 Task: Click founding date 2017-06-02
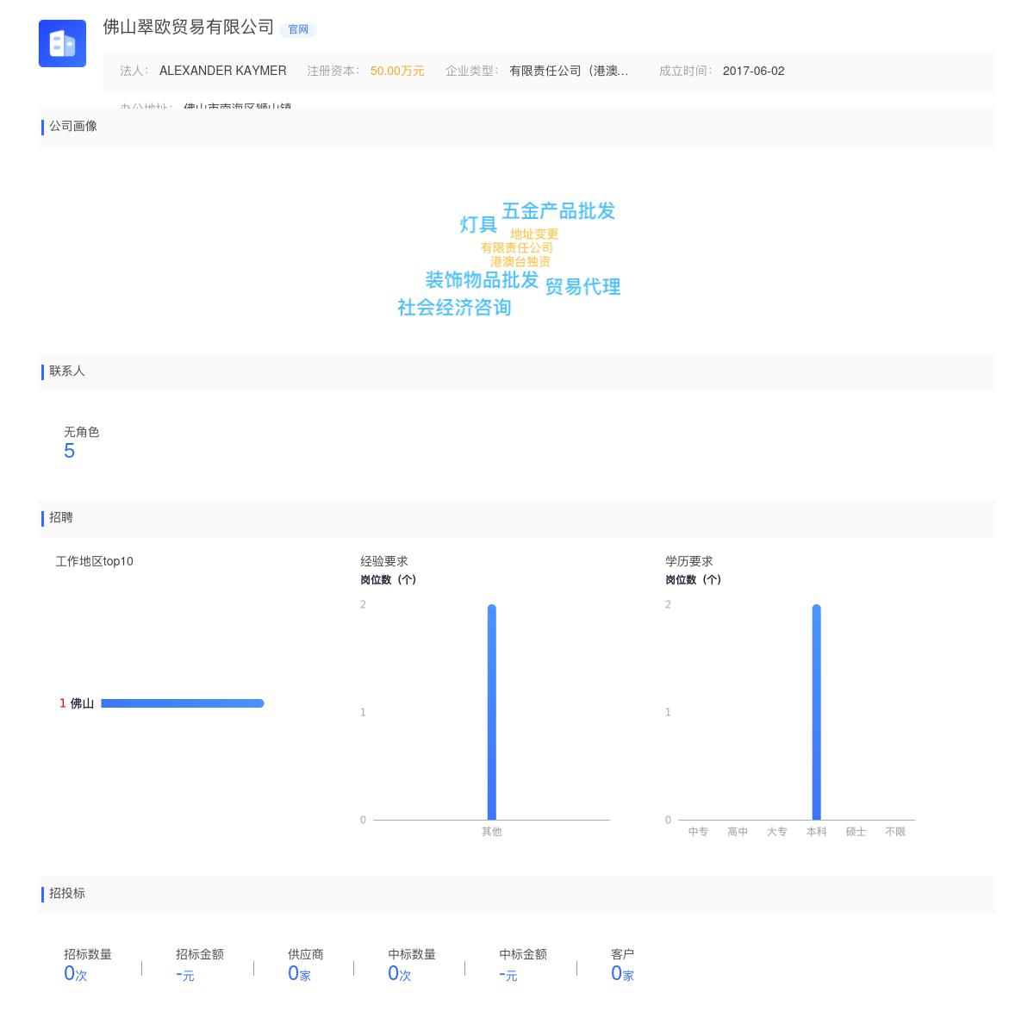click(x=754, y=71)
